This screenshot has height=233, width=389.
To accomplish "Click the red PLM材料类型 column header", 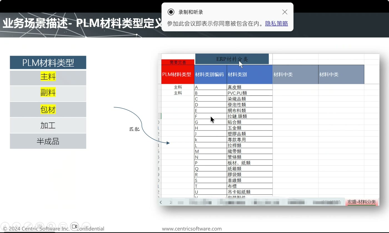I will 178,74.
